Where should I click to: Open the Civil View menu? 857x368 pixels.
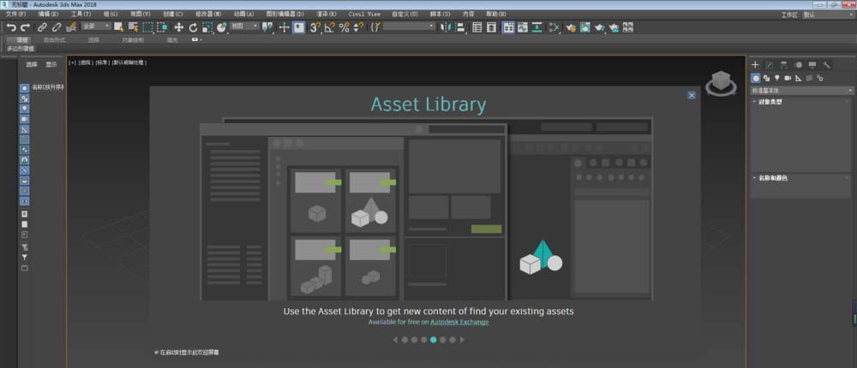click(364, 14)
